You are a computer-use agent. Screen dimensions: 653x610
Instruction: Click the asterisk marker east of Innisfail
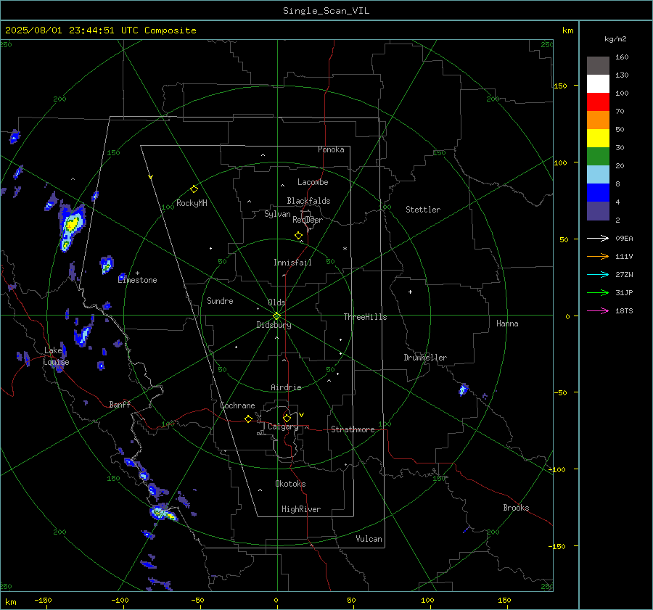(345, 249)
